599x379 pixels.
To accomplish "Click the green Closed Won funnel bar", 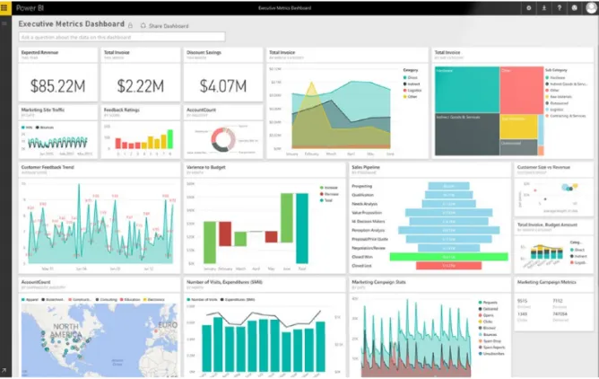I will [x=449, y=257].
